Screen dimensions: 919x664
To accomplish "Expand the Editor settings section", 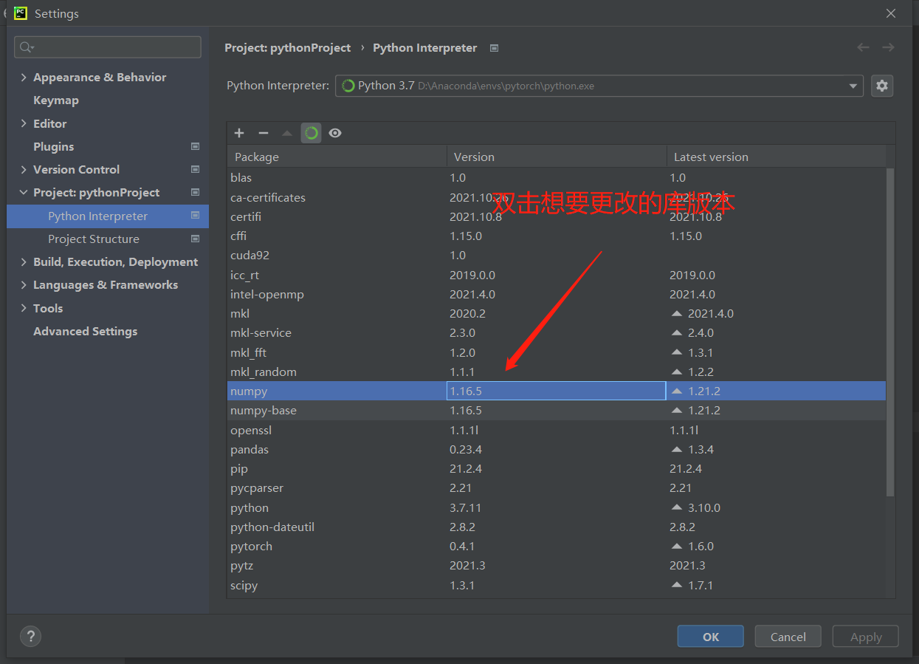I will [24, 123].
